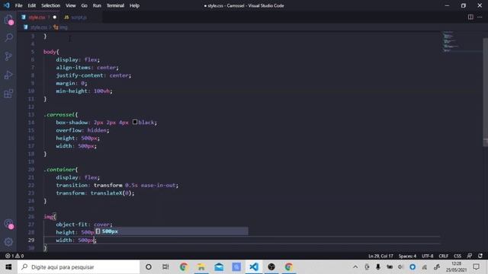Click the 'object-fit: cover' line

pos(84,225)
